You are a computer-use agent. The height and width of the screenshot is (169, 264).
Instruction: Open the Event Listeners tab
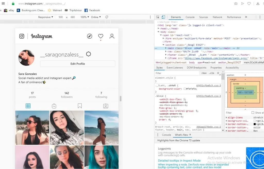pos(175,67)
